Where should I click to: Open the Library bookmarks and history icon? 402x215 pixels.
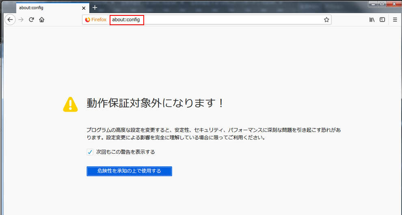[372, 20]
